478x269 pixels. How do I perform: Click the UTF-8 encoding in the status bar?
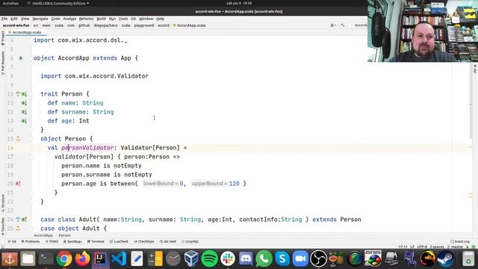422,247
